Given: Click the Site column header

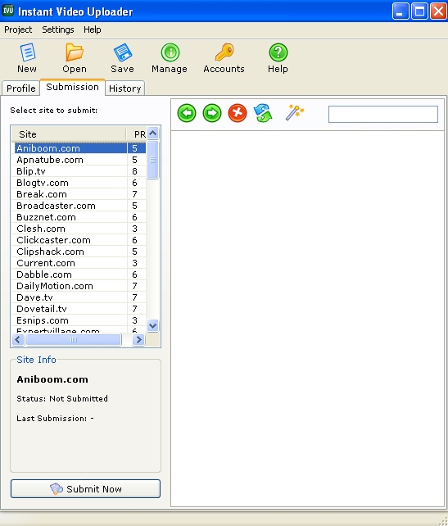Looking at the screenshot, I should pyautogui.click(x=69, y=134).
